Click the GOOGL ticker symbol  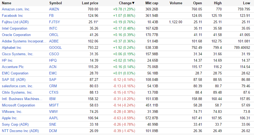tap(55, 47)
